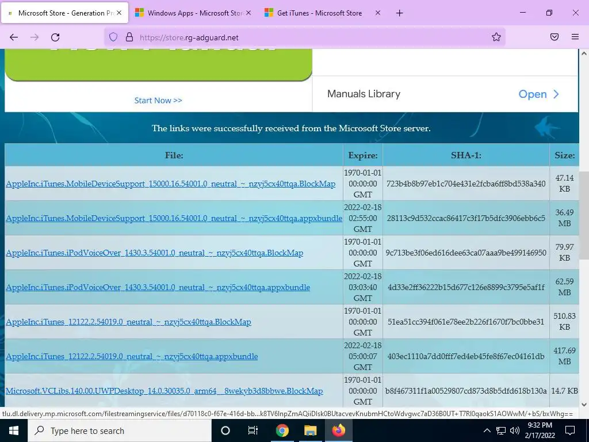
Task: Reload the current page
Action: 55,37
